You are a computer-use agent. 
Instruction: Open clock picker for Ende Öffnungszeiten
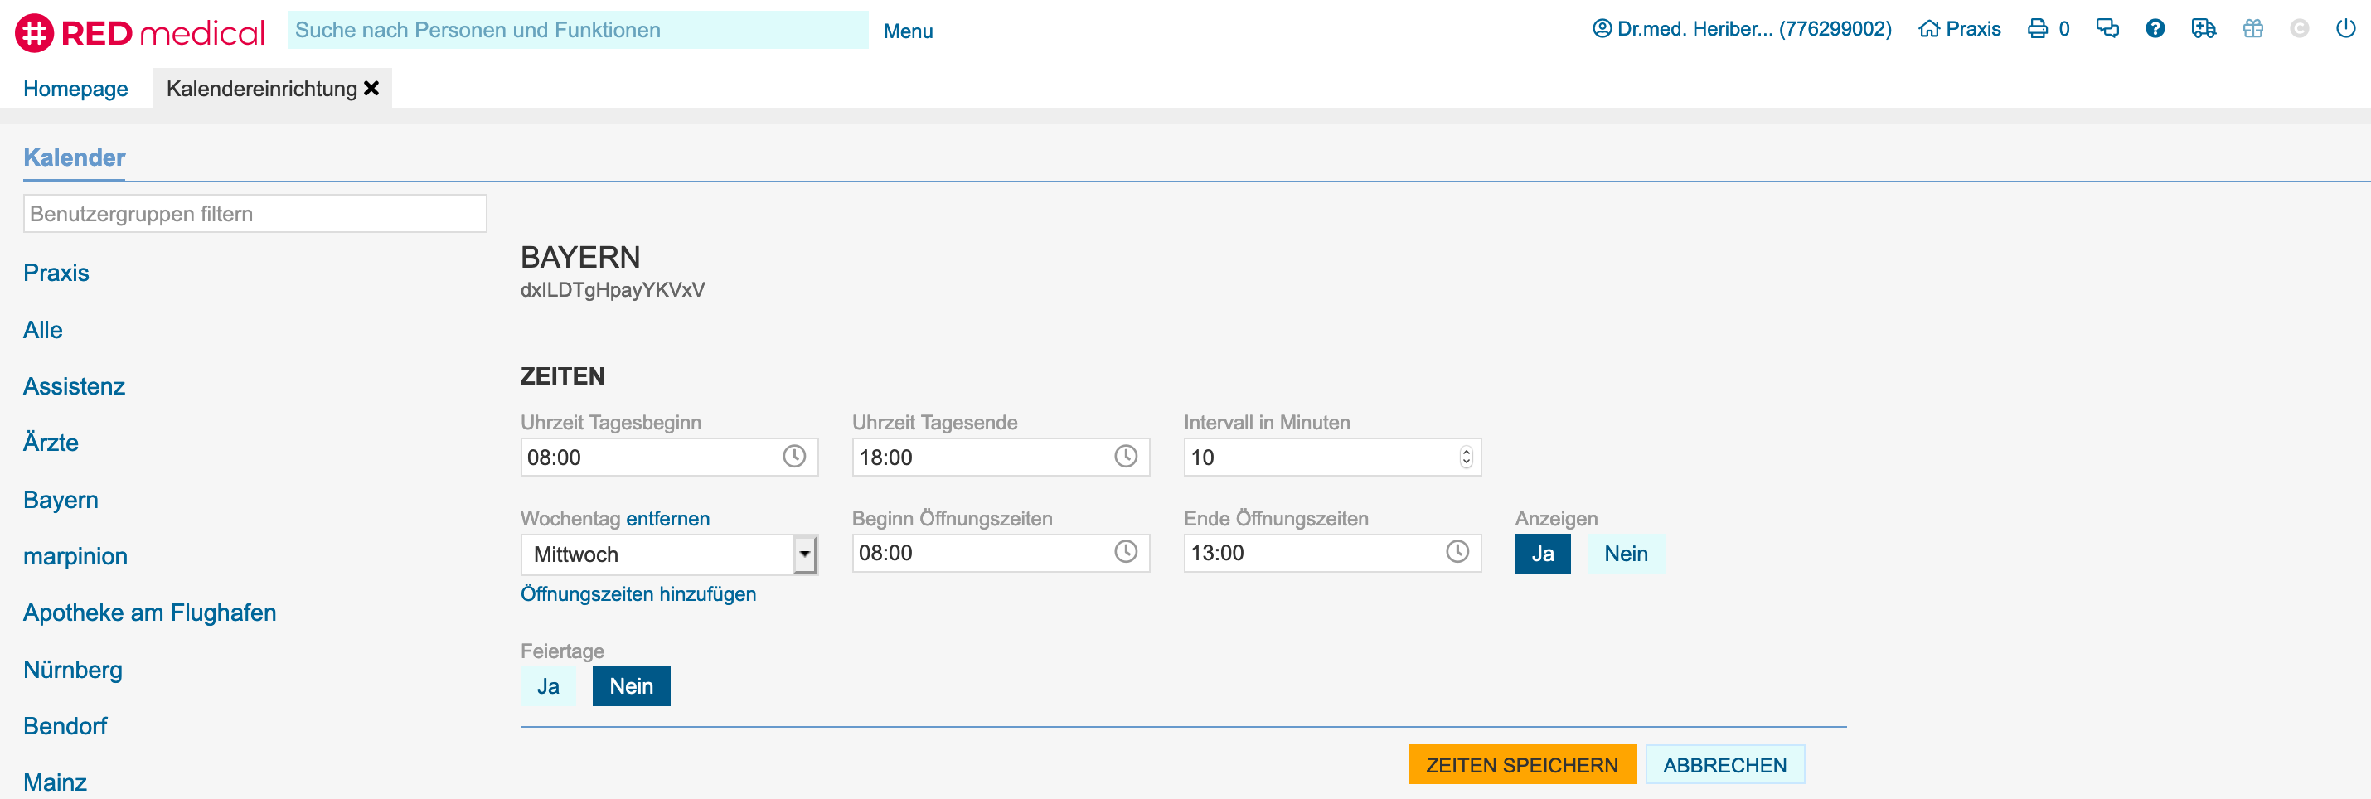(1457, 552)
